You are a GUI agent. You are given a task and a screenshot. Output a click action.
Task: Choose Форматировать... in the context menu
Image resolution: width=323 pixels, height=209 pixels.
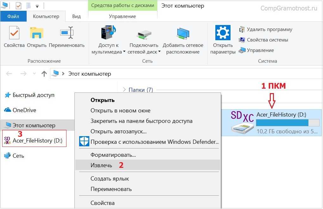click(x=113, y=155)
